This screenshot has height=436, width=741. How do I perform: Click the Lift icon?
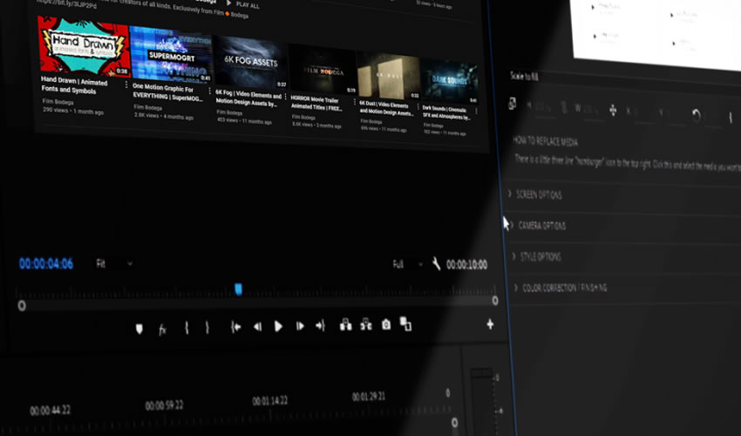345,325
